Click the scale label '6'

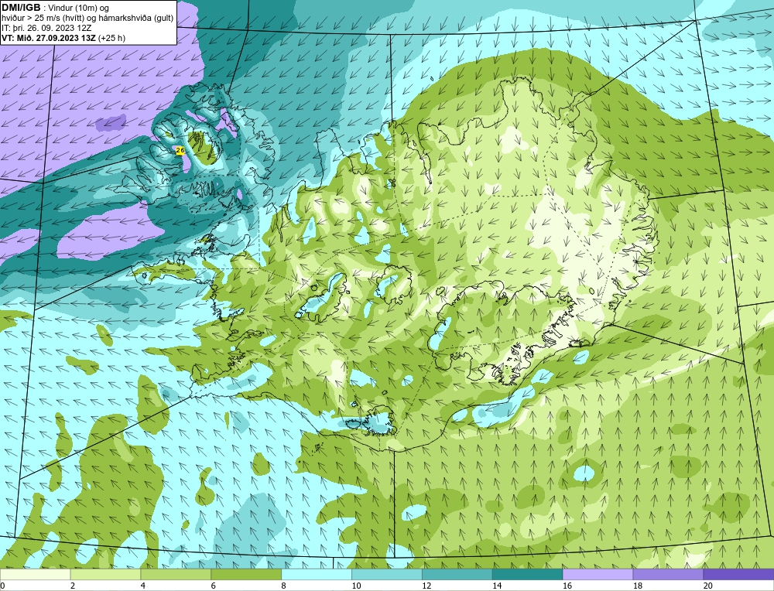coord(214,586)
